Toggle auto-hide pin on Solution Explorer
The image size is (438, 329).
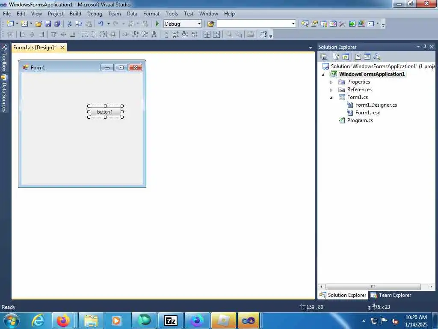[x=425, y=47]
